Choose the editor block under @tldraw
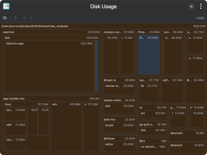207x155 pixels. (x=119, y=146)
